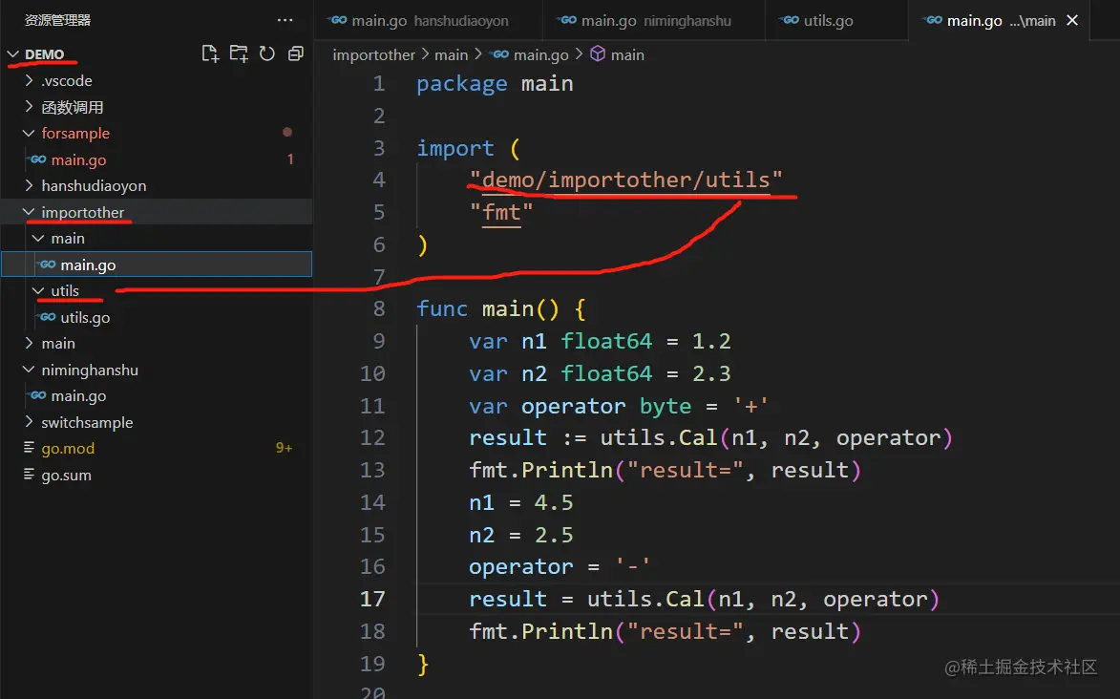Open the go.sum file
This screenshot has height=699, width=1120.
[157, 475]
